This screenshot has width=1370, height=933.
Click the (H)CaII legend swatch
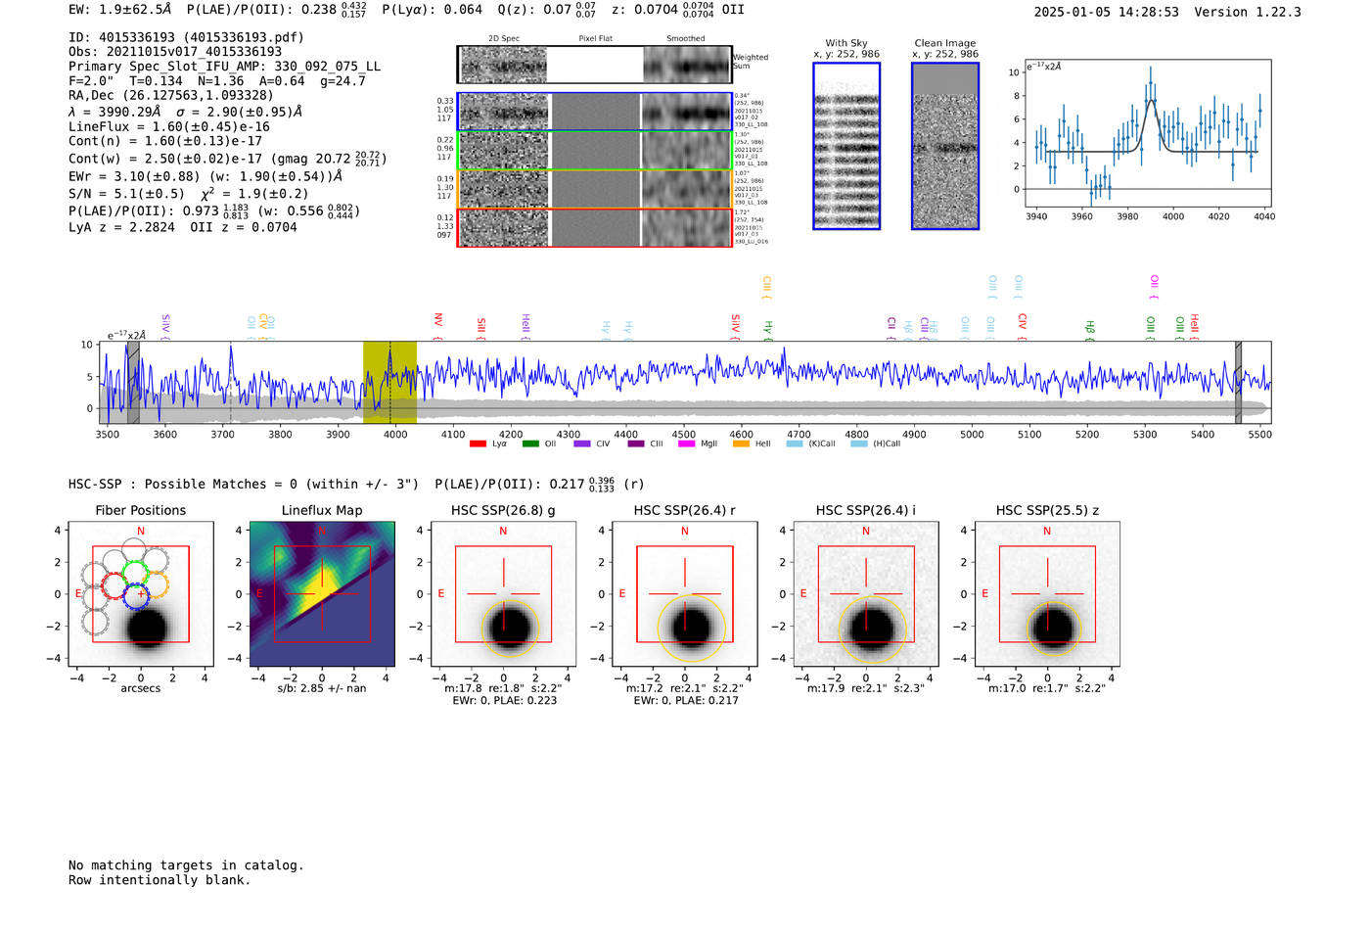[x=859, y=443]
